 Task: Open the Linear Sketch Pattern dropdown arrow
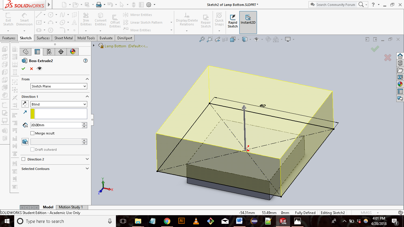(171, 22)
